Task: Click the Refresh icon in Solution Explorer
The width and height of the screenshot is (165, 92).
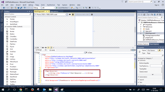Action: pyautogui.click(x=155, y=15)
